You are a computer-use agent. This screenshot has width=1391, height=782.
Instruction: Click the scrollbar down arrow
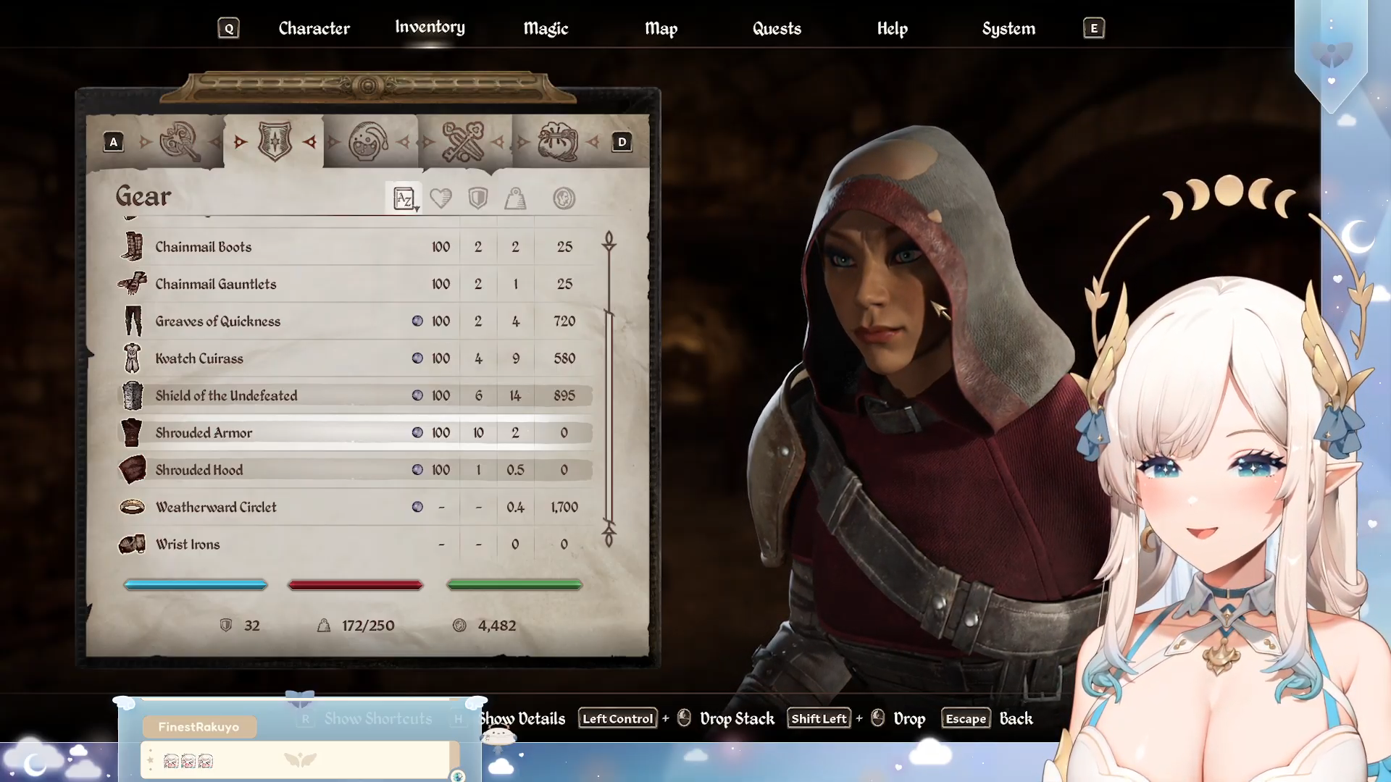tap(609, 537)
